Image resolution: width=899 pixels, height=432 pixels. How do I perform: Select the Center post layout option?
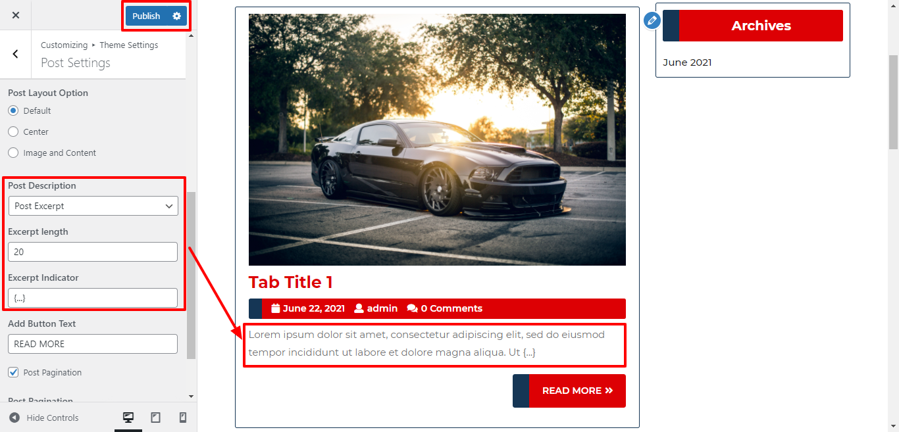(x=13, y=132)
